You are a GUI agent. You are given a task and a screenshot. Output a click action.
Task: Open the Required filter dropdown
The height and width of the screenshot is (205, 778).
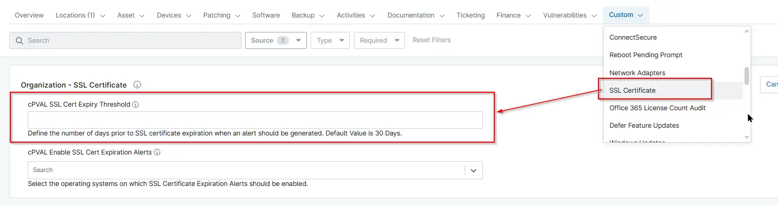pyautogui.click(x=380, y=40)
